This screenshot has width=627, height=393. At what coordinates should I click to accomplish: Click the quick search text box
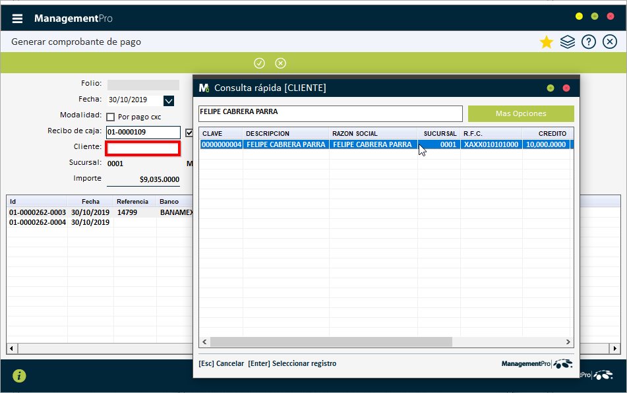pyautogui.click(x=330, y=113)
